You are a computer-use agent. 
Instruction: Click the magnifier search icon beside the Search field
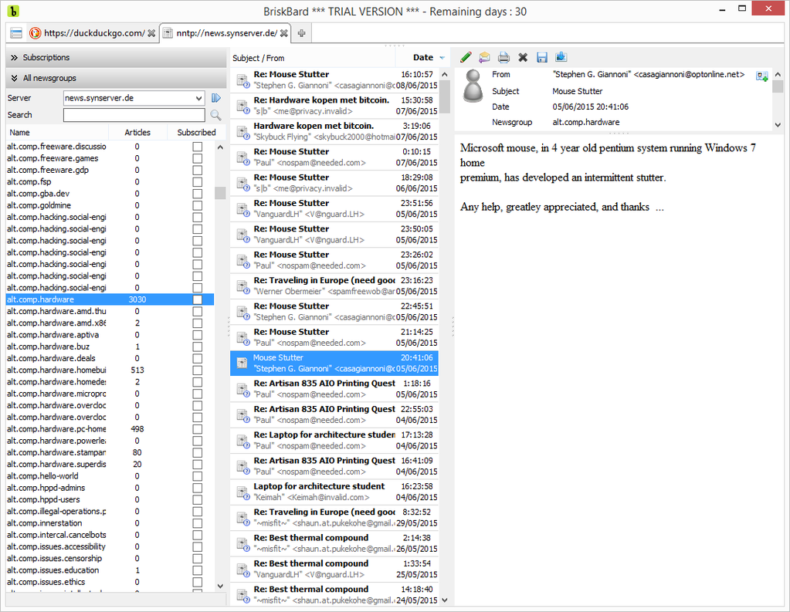(215, 115)
